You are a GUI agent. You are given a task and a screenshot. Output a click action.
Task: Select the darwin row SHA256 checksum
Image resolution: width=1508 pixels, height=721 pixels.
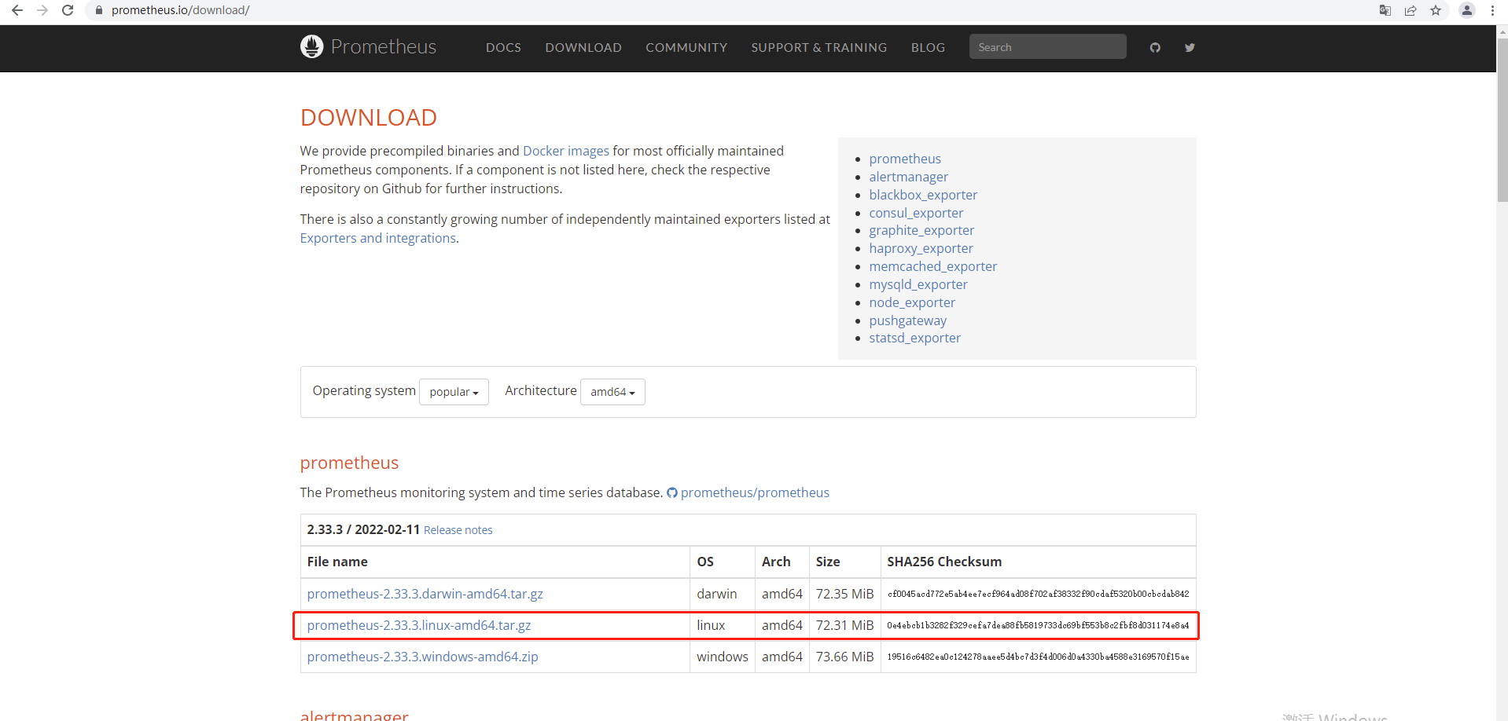(x=1038, y=594)
